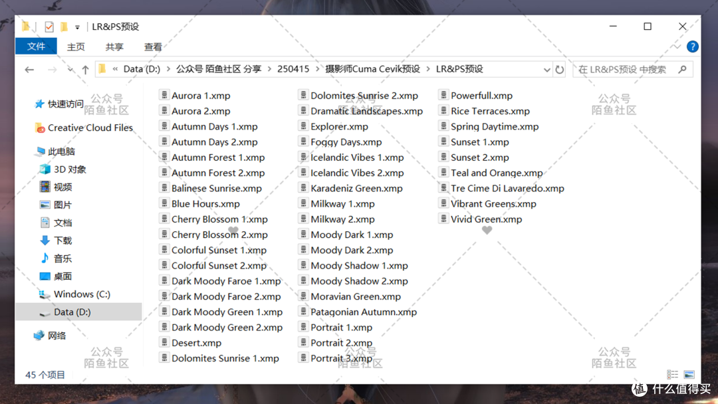Switch to large icons view icon
The image size is (718, 404).
click(x=689, y=375)
